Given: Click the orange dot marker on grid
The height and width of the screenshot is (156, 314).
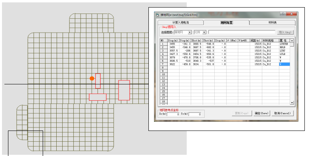Looking at the screenshot, I should (92, 78).
